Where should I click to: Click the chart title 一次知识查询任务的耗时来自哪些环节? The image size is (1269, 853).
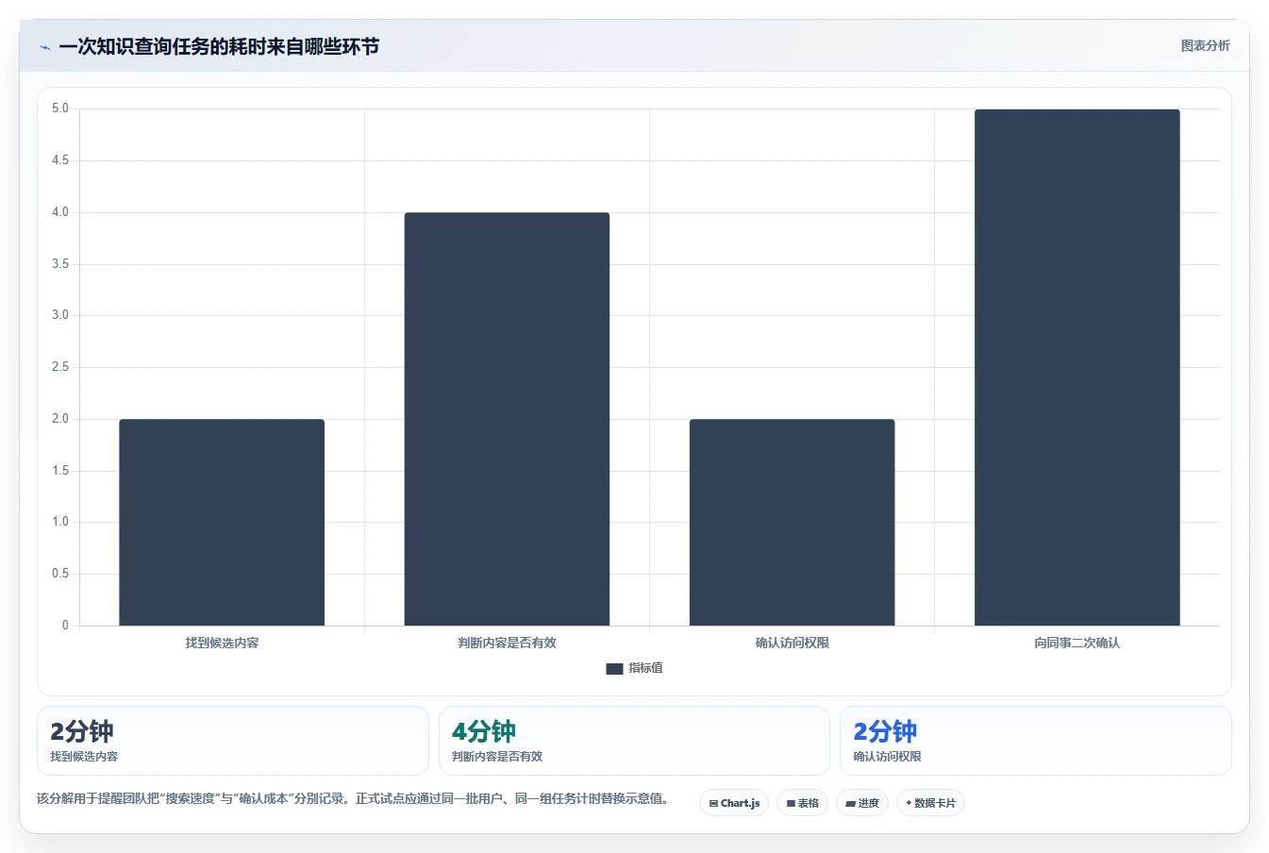pyautogui.click(x=219, y=46)
